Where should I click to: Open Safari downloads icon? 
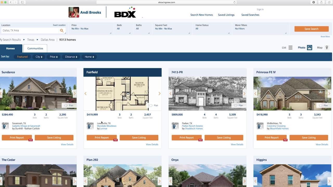coord(313,2)
